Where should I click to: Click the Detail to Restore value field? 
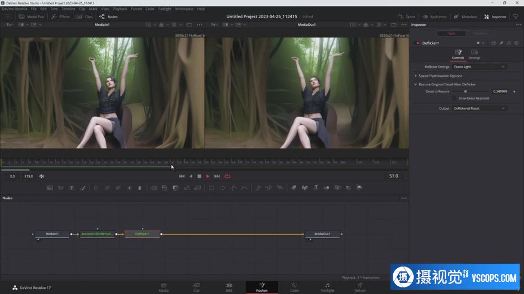500,91
